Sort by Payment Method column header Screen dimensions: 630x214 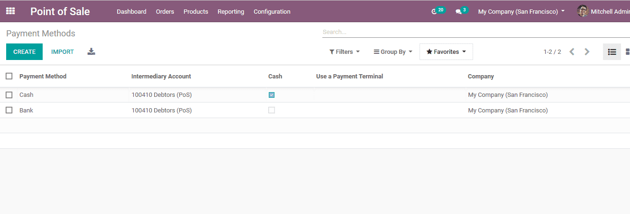pyautogui.click(x=43, y=76)
